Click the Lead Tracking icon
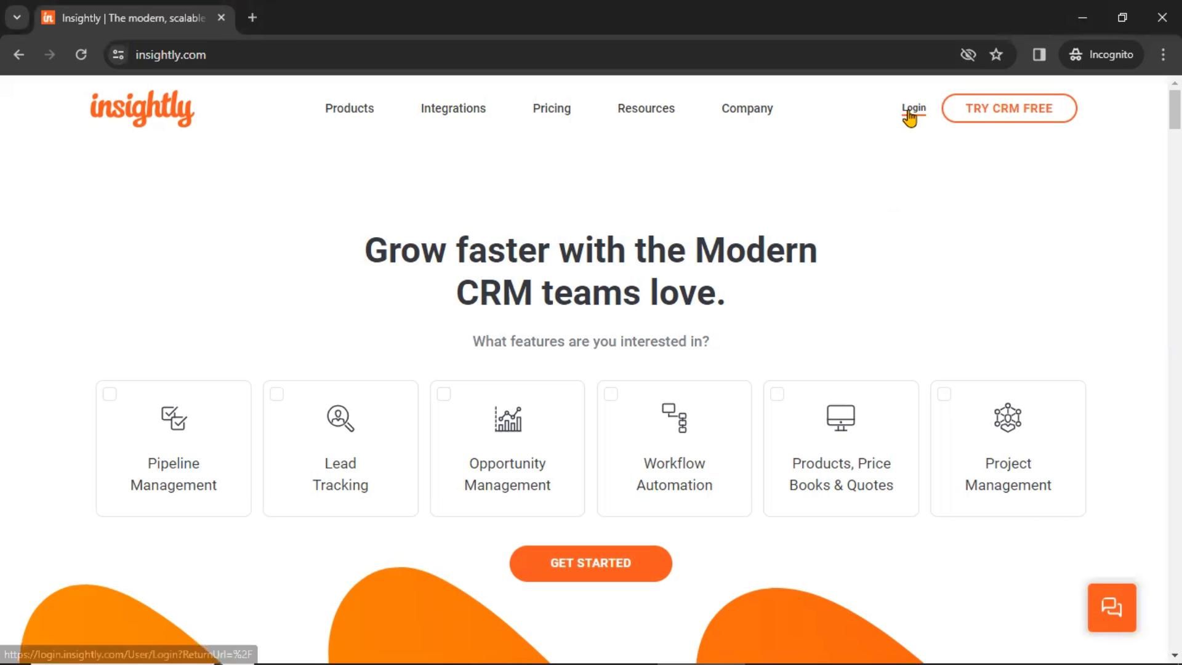Image resolution: width=1182 pixels, height=665 pixels. (340, 417)
